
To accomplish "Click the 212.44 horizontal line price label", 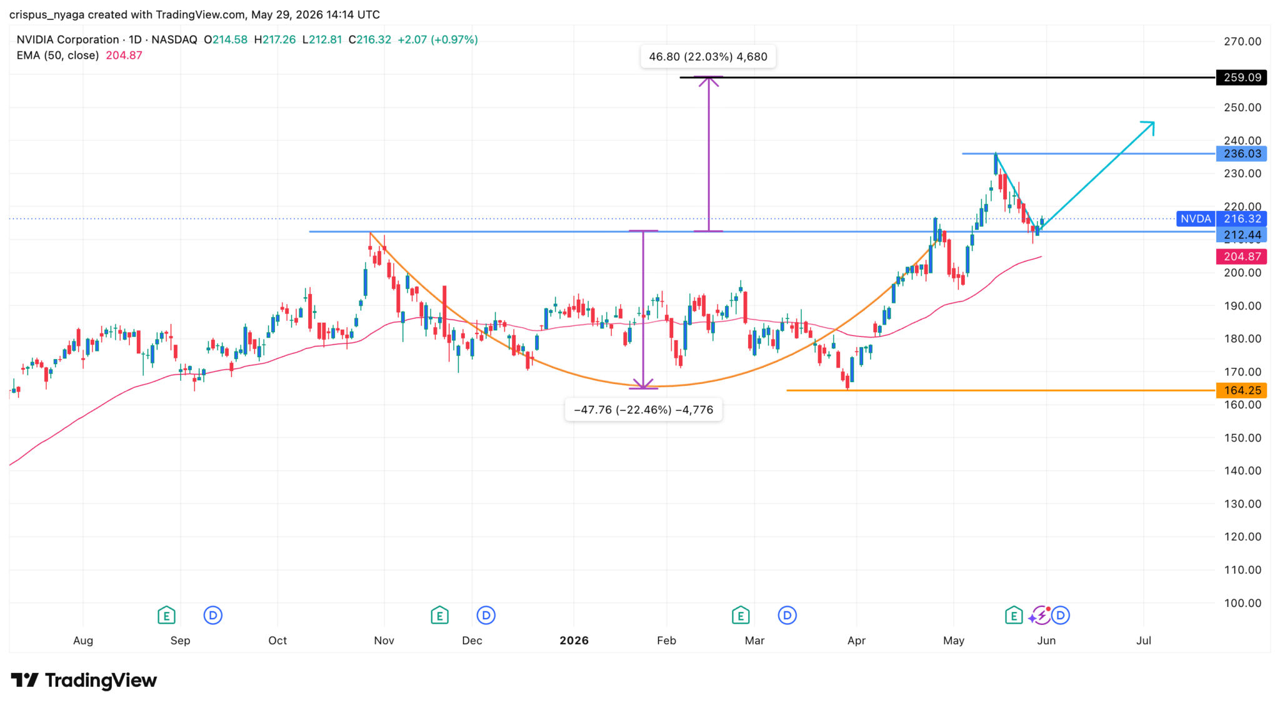I will click(1241, 235).
